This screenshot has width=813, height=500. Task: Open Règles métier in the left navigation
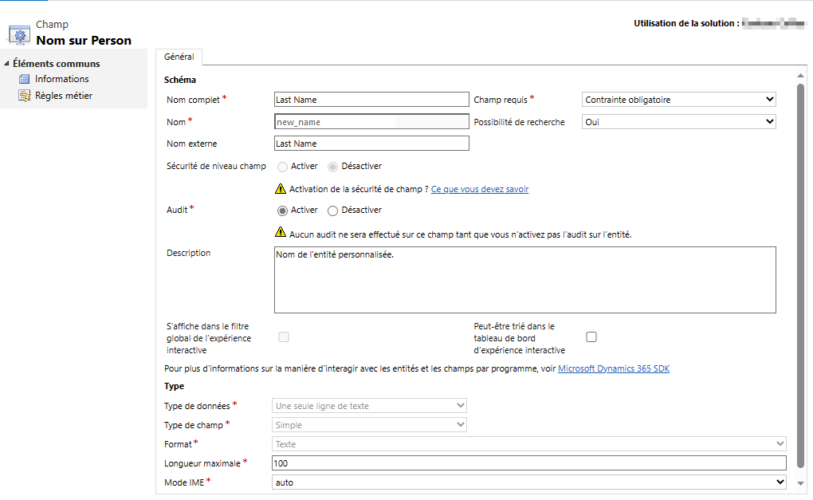point(64,96)
